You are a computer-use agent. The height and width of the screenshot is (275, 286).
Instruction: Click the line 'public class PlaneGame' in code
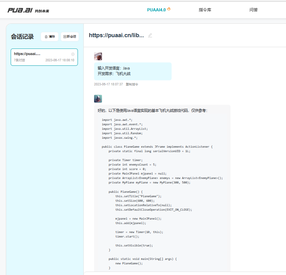click(157, 147)
